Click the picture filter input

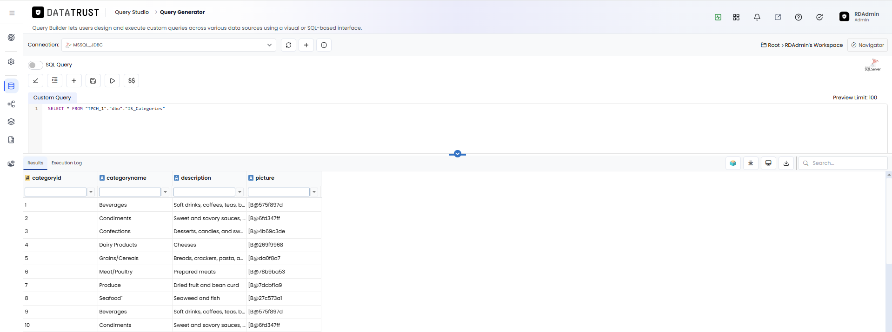[279, 192]
